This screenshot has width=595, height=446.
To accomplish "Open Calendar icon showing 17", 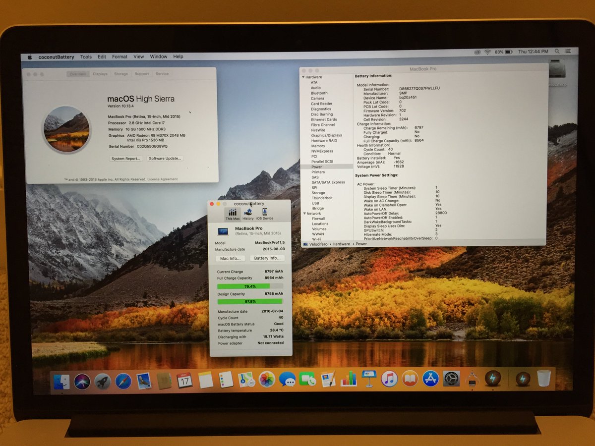I will (184, 381).
